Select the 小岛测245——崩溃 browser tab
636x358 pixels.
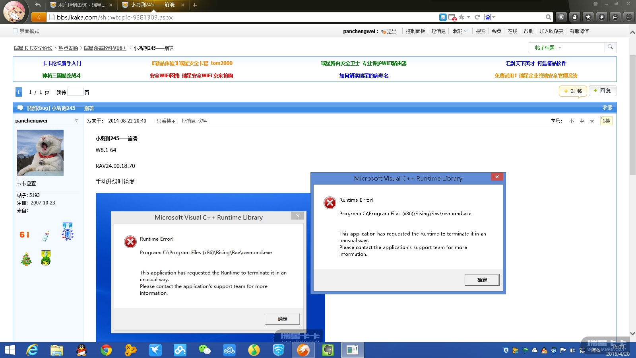tap(153, 5)
